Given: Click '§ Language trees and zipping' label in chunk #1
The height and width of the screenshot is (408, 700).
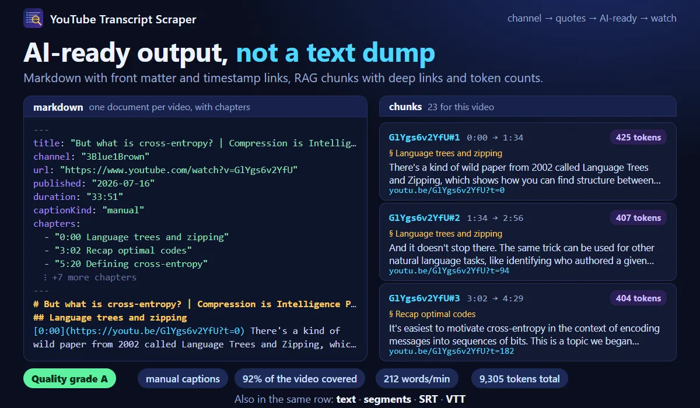Looking at the screenshot, I should tap(446, 153).
